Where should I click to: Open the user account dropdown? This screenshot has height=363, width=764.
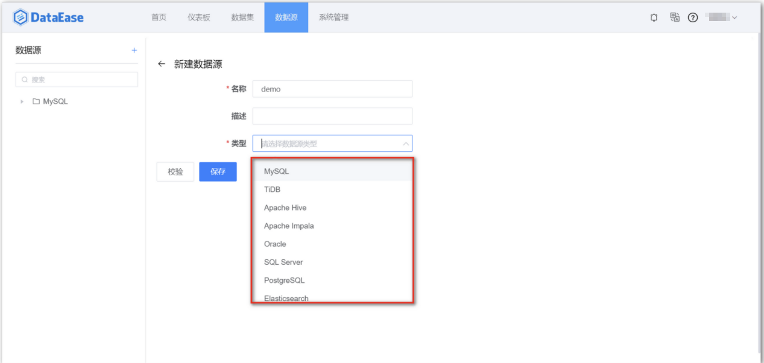click(724, 17)
